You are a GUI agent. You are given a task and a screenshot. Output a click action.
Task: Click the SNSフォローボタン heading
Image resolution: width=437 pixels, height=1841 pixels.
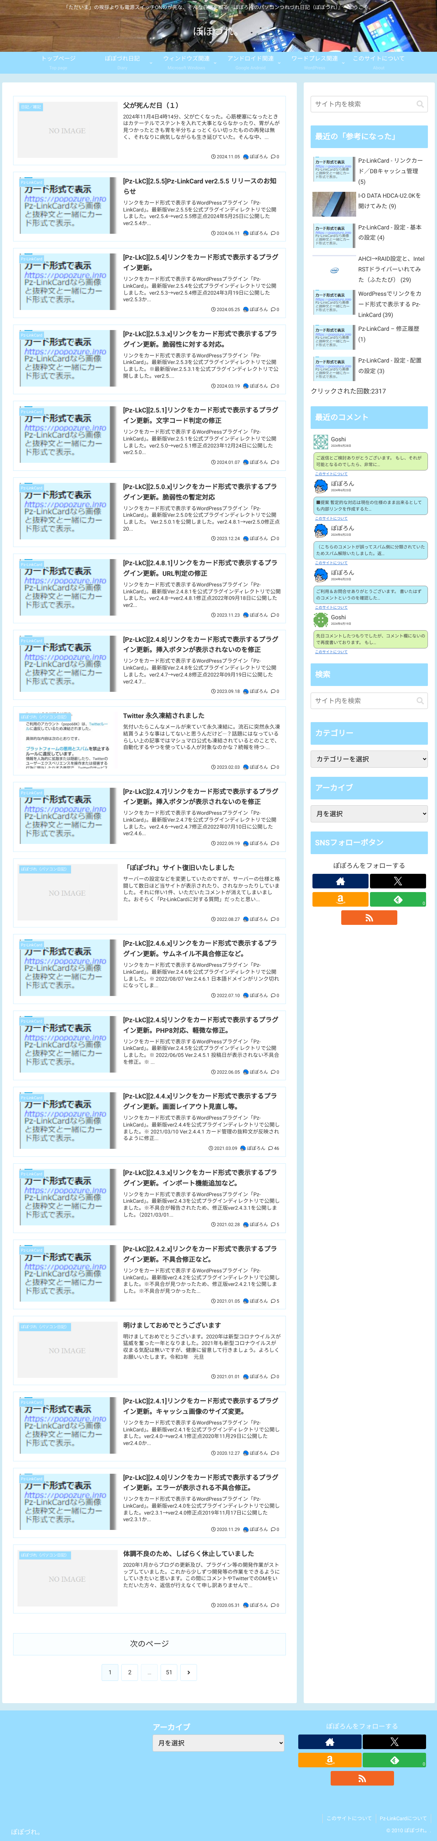tap(369, 842)
